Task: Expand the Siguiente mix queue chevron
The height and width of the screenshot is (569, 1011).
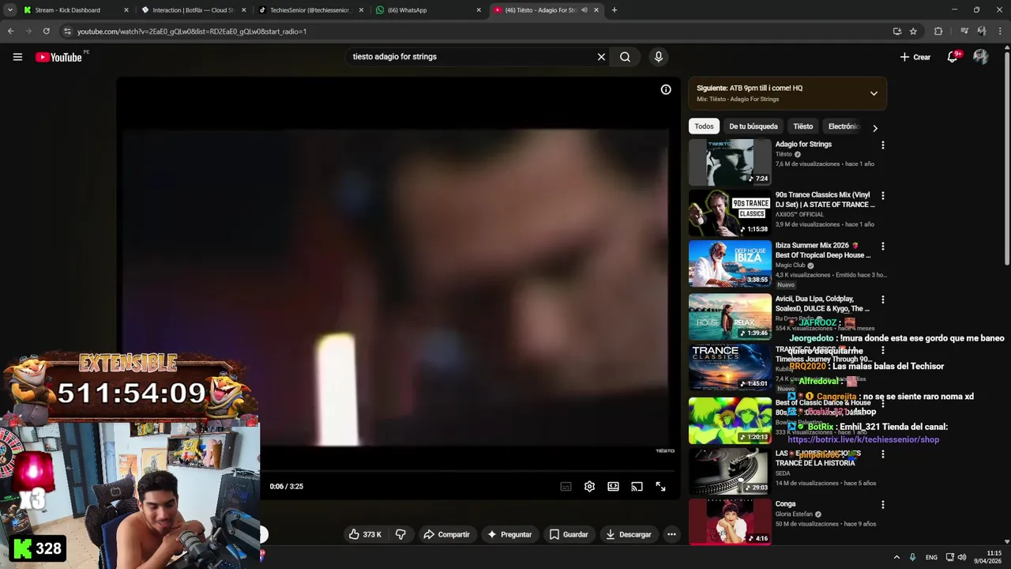Action: pyautogui.click(x=874, y=93)
